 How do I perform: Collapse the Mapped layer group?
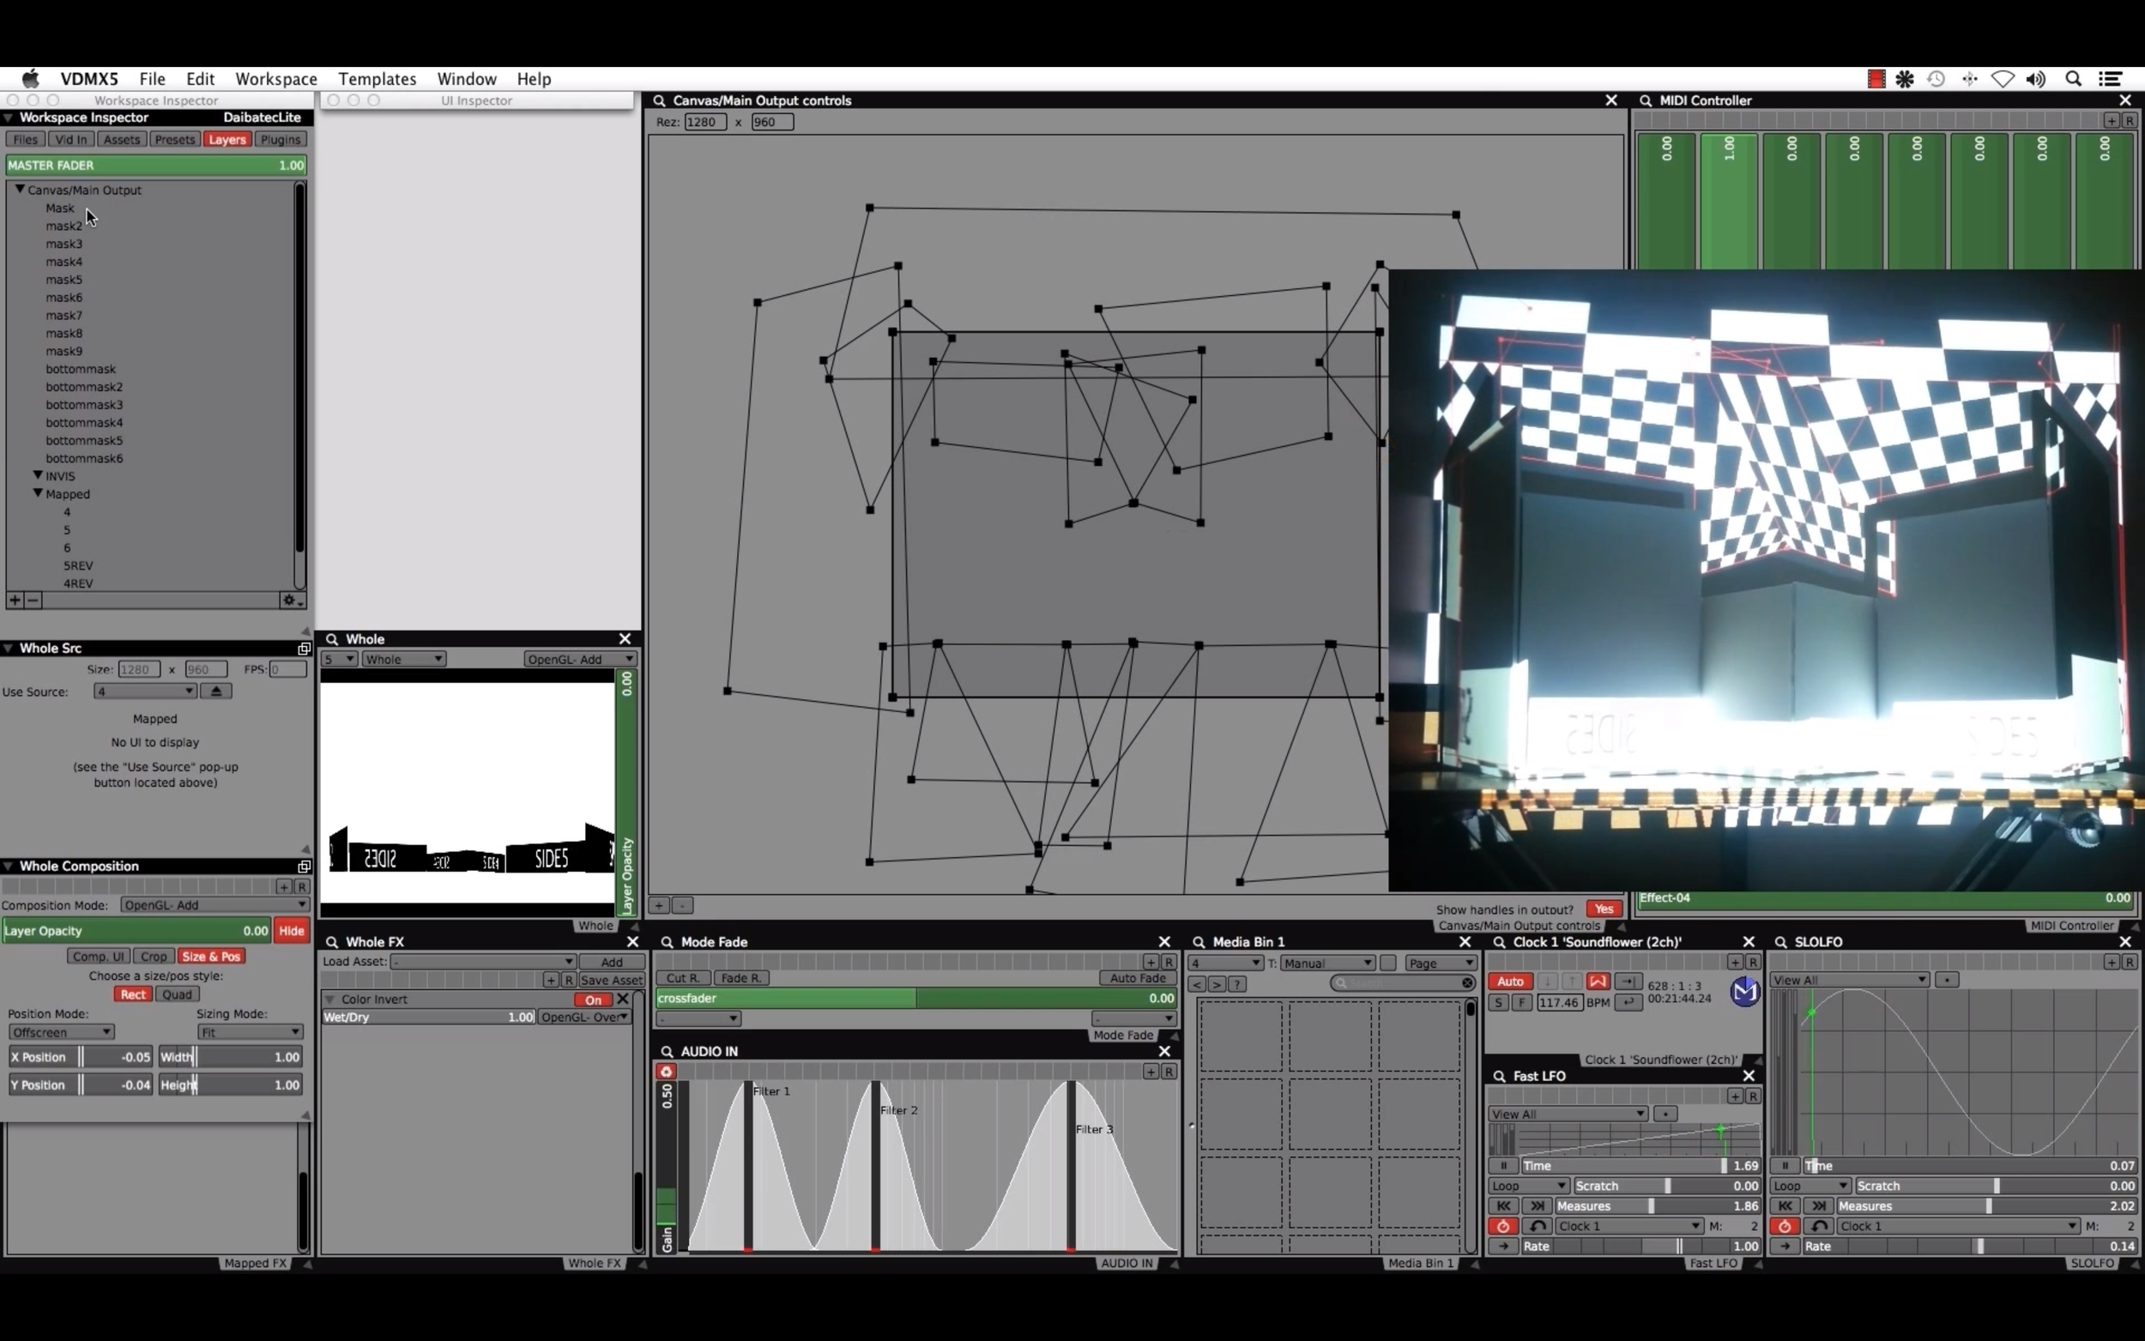38,493
